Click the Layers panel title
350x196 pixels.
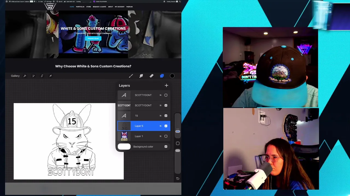pos(124,85)
